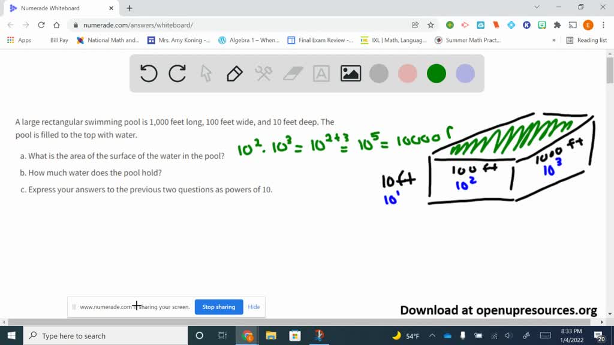This screenshot has width=614, height=345.
Task: Undo the last whiteboard stroke
Action: point(149,73)
